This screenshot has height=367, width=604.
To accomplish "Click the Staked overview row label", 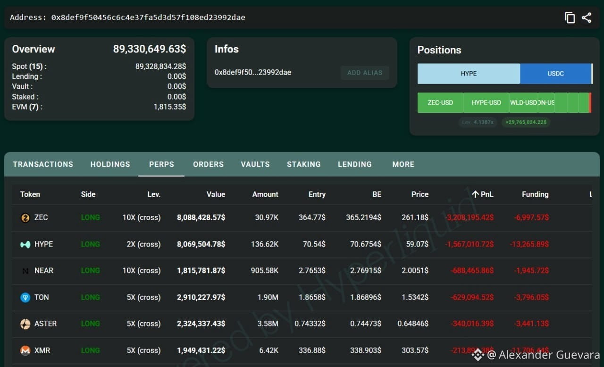I will (x=25, y=97).
